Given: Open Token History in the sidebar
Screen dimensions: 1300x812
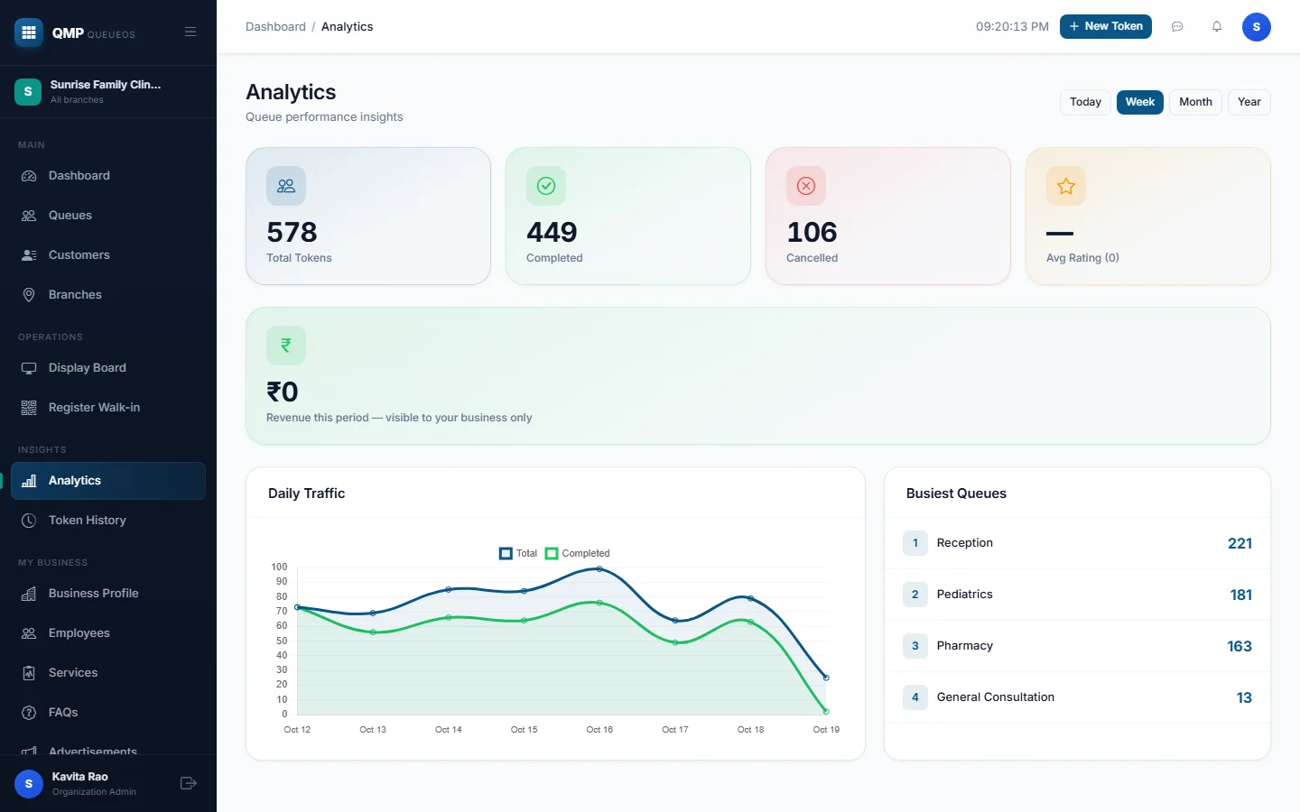Looking at the screenshot, I should tap(108, 521).
